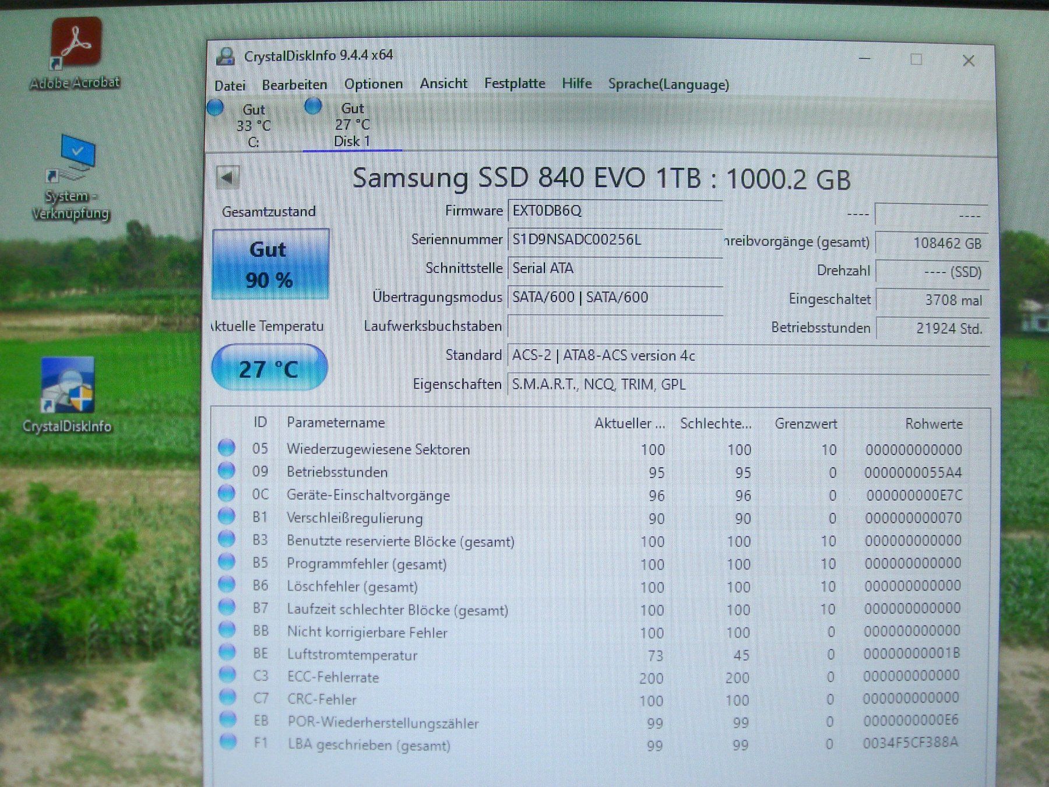The height and width of the screenshot is (787, 1049).
Task: Open the Datei menu
Action: point(230,86)
